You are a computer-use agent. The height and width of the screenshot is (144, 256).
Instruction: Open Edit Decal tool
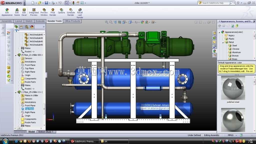click(24, 12)
